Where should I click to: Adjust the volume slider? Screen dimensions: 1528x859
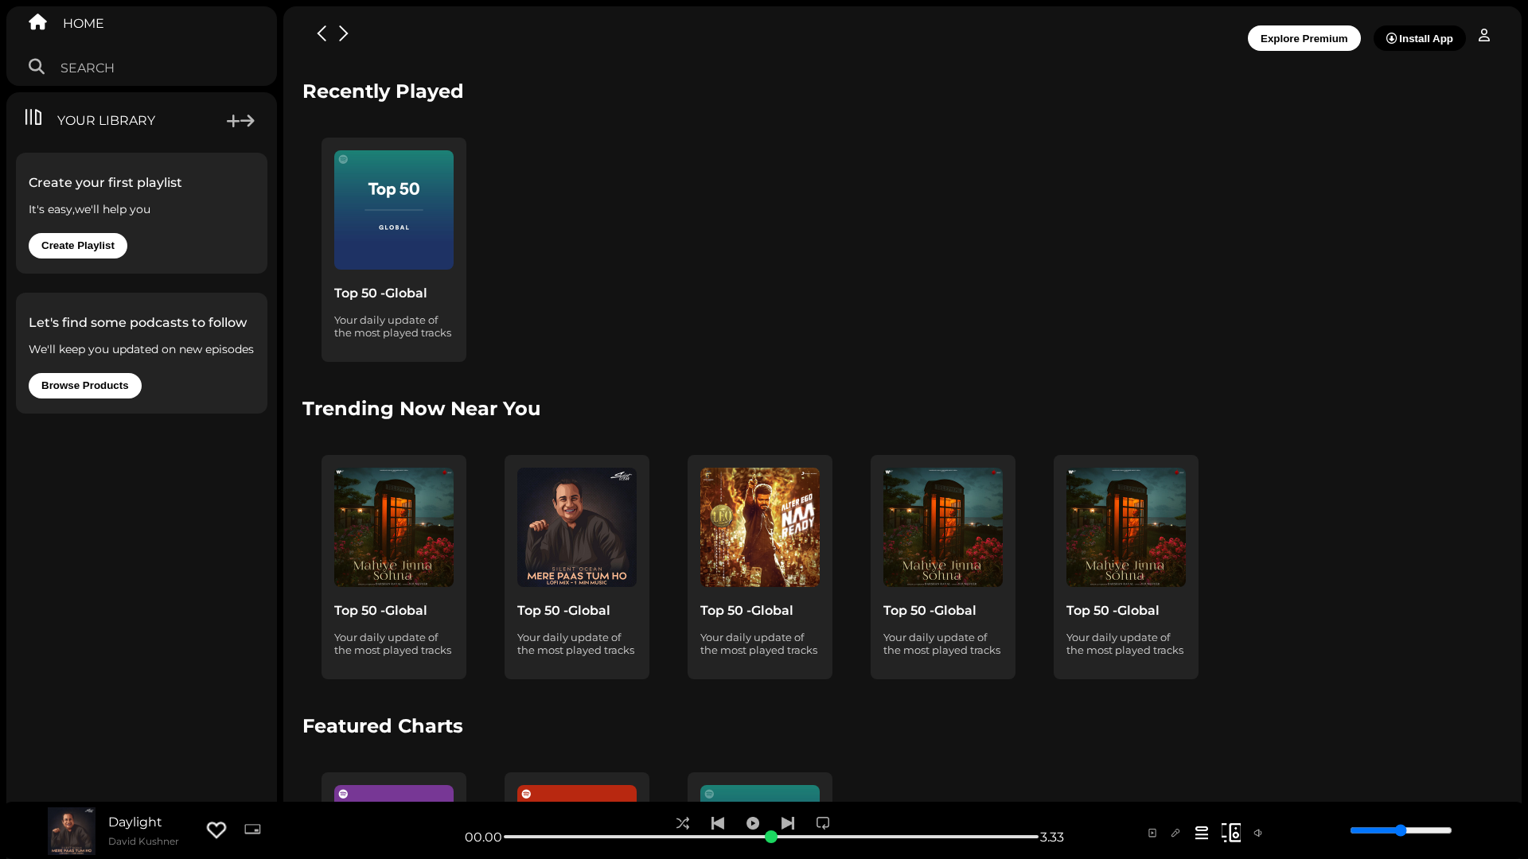1401,830
